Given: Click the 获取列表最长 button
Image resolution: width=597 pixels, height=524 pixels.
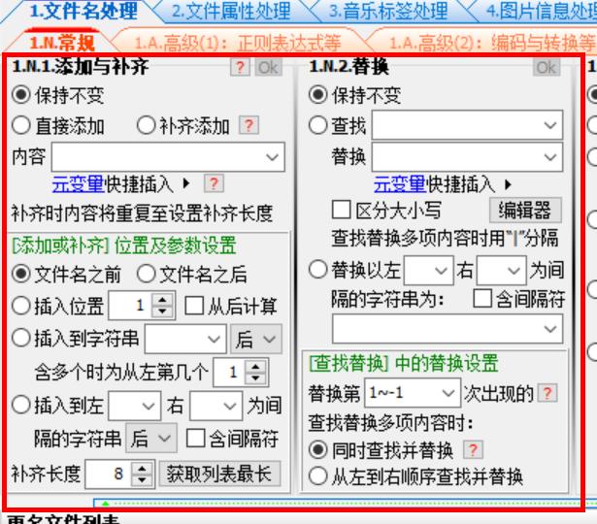Looking at the screenshot, I should coord(219,475).
